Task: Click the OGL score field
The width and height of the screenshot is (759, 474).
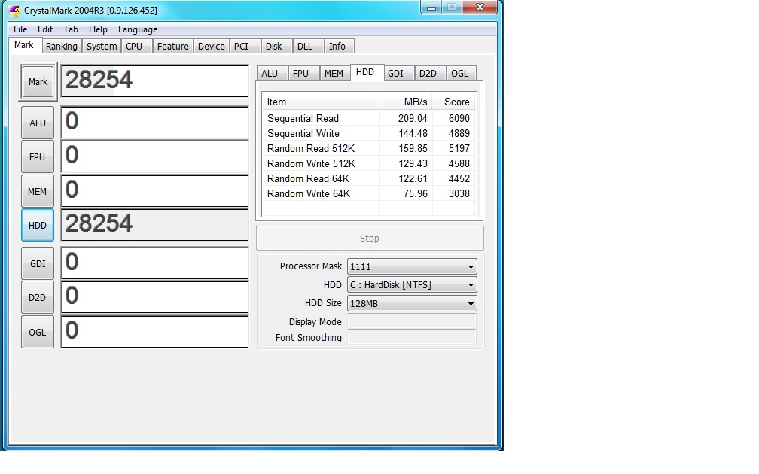Action: point(155,332)
